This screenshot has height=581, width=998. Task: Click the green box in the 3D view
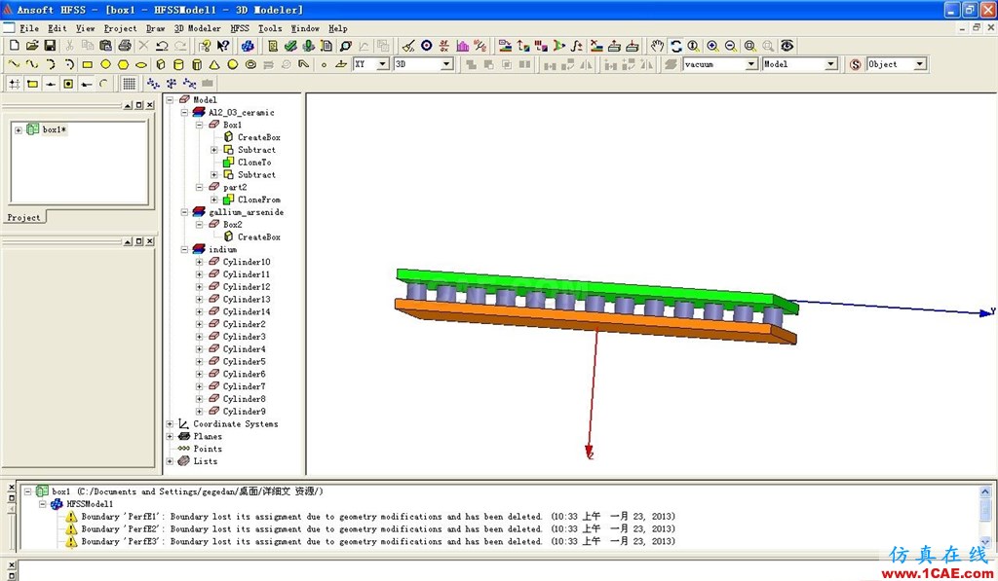586,287
